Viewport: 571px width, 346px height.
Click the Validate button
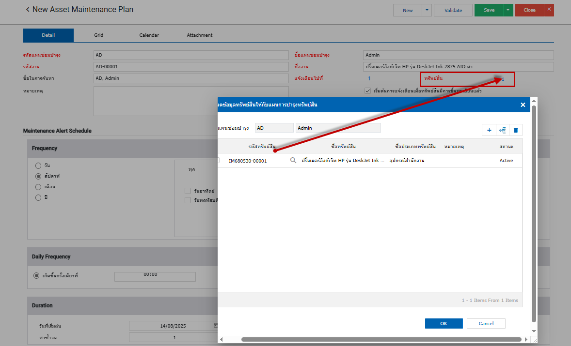(453, 10)
